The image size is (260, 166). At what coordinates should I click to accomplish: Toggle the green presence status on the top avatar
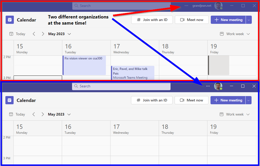[x=221, y=7]
